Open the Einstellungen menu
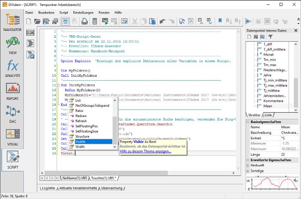The image size is (301, 199). (x=83, y=12)
